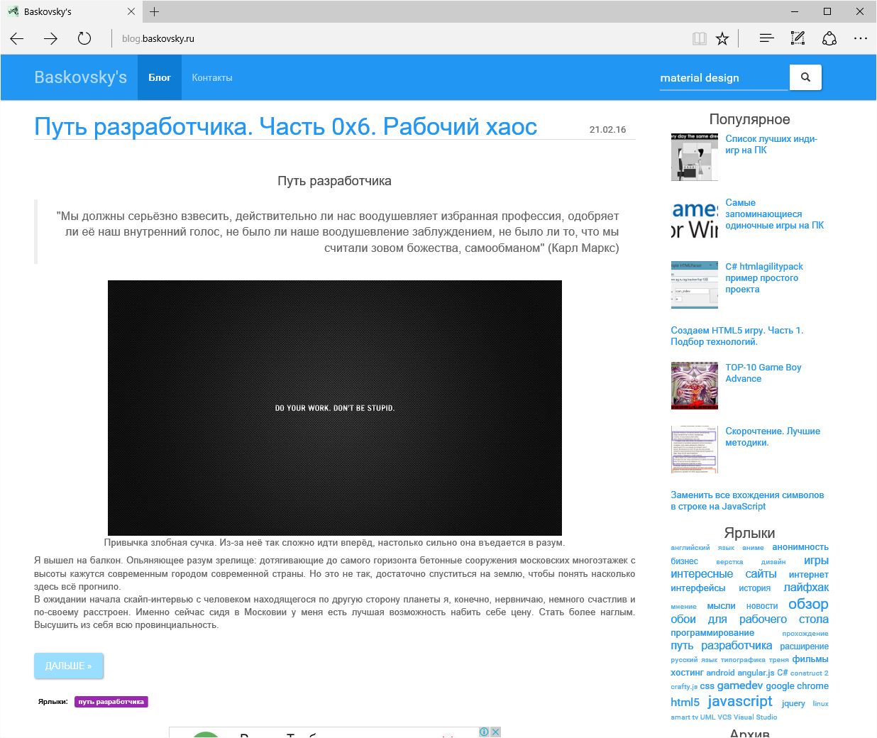The width and height of the screenshot is (877, 738).
Task: Select the обзор tag
Action: [808, 604]
